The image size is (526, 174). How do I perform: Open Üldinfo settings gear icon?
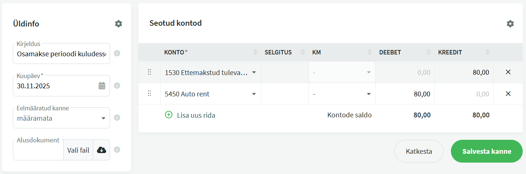[x=118, y=24]
